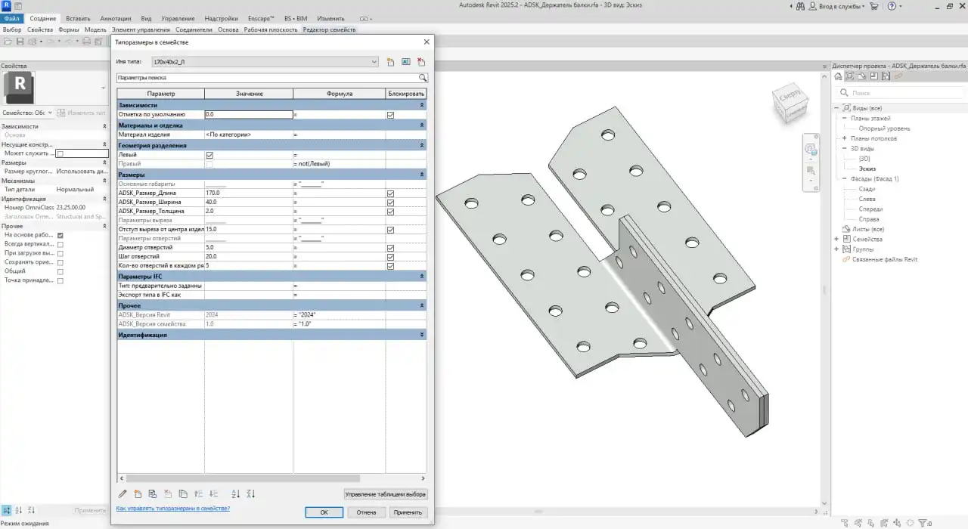Select the pencil edit parameter icon
The height and width of the screenshot is (529, 968).
pos(123,493)
